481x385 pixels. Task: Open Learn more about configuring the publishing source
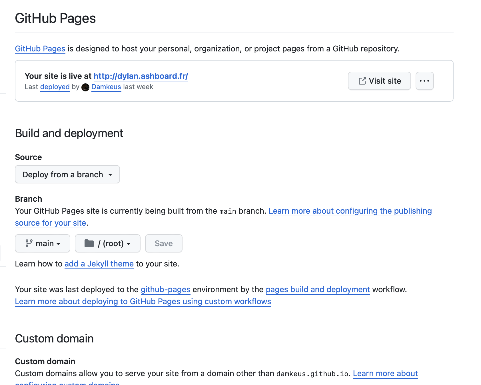(350, 211)
